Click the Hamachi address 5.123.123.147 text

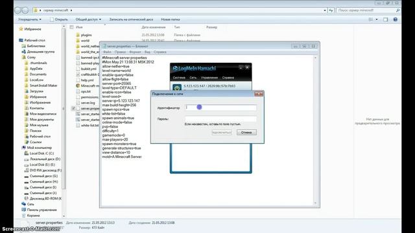(196, 86)
